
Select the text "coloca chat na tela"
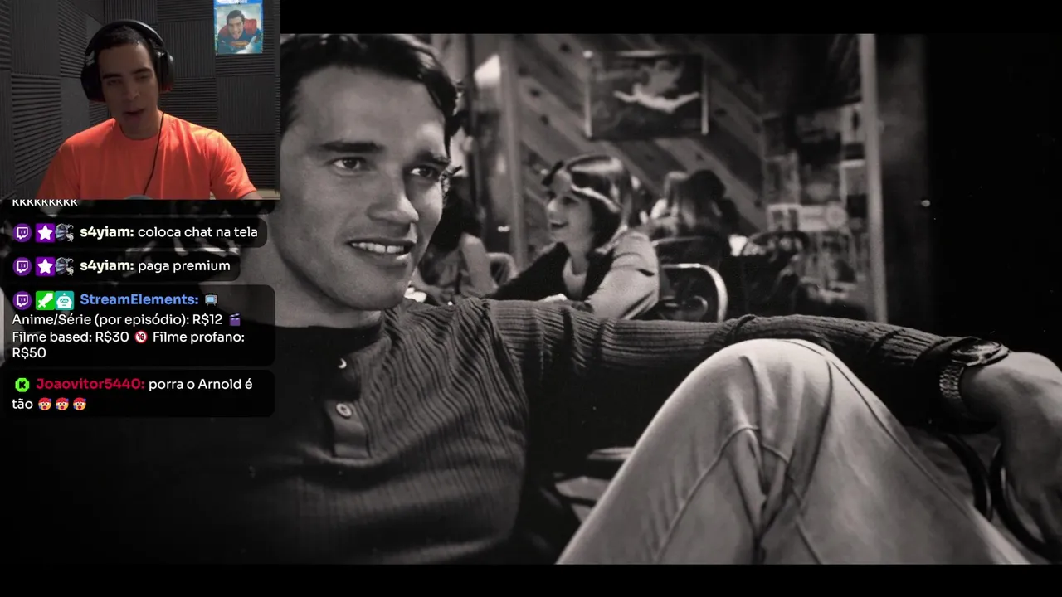(x=197, y=232)
